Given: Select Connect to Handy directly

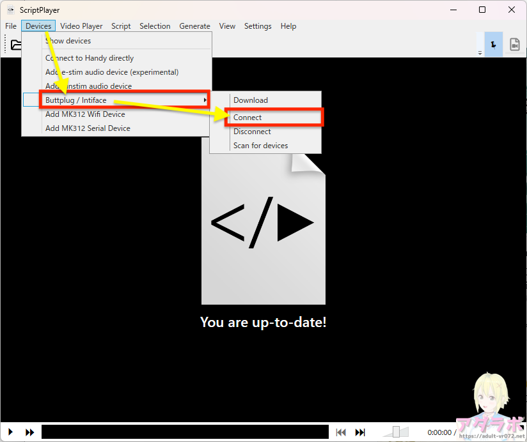Looking at the screenshot, I should point(90,58).
